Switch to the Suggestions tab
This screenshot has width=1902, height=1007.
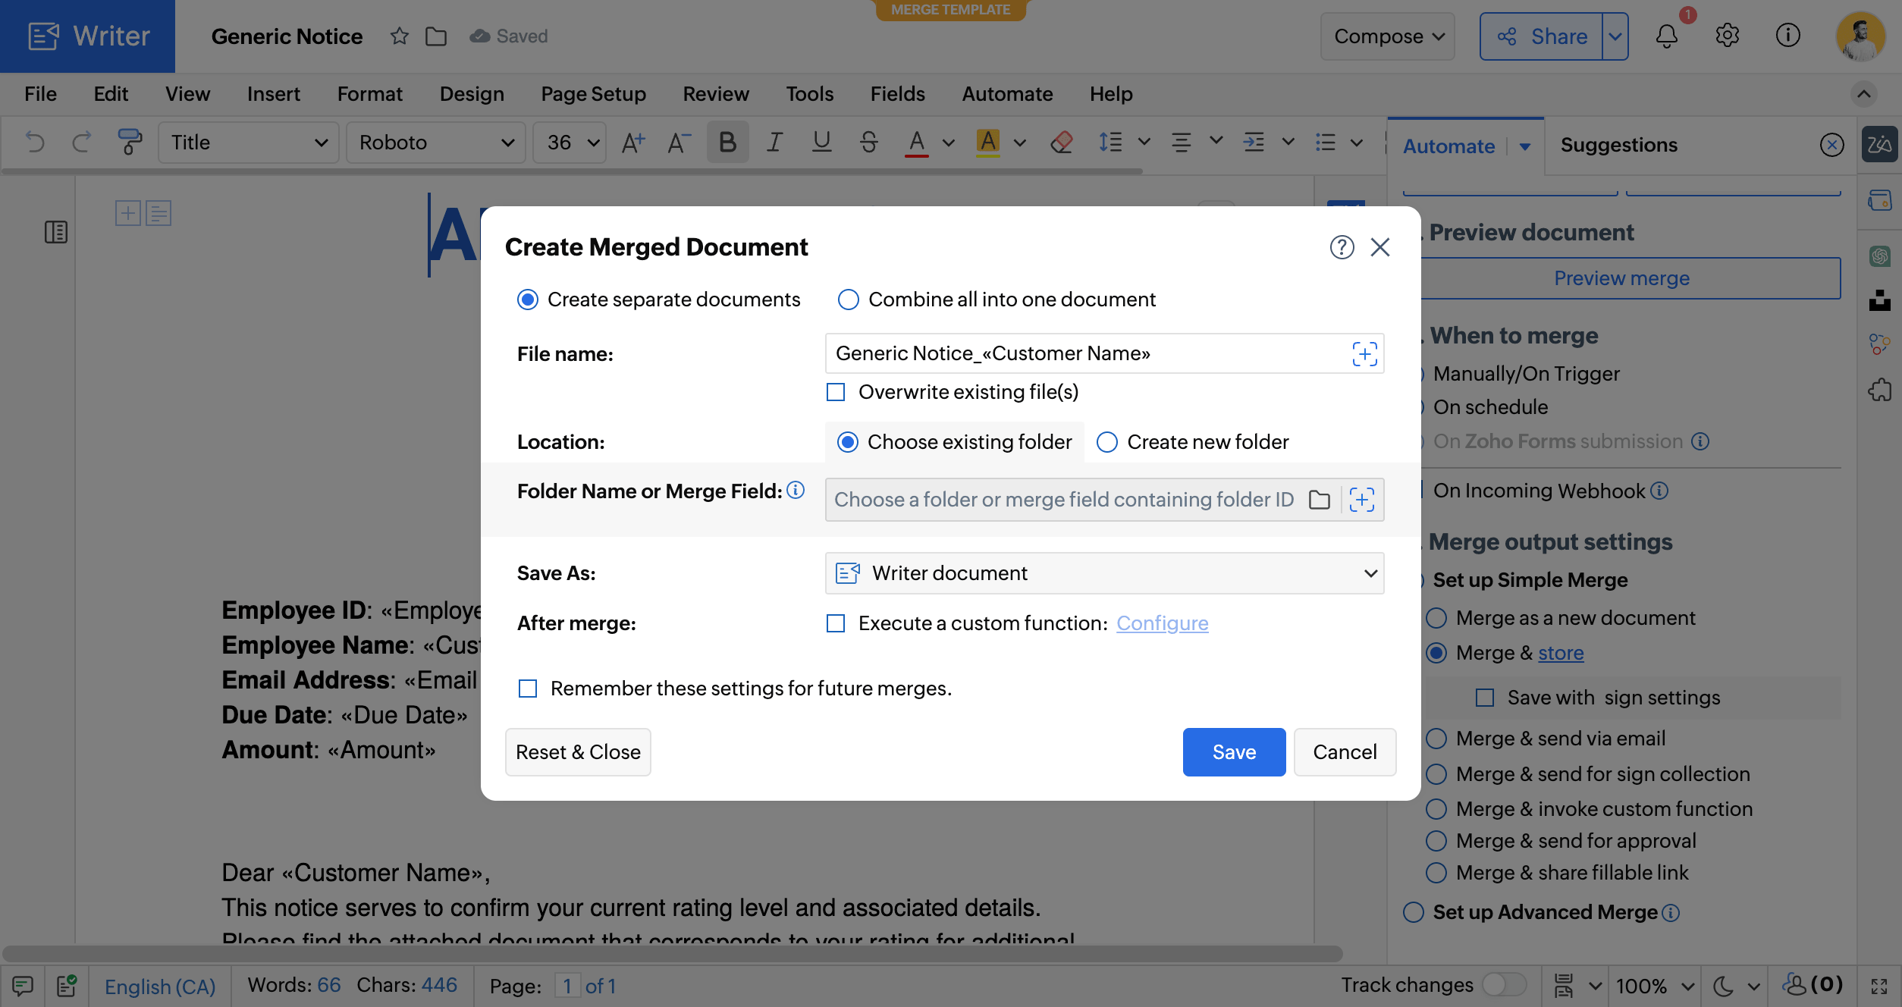(1618, 145)
